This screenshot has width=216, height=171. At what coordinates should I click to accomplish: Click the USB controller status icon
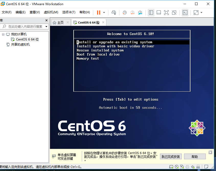point(198,167)
